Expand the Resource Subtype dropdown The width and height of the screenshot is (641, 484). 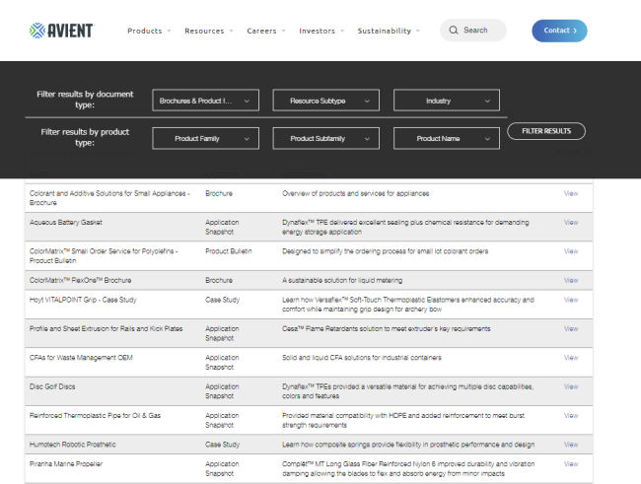tap(325, 101)
